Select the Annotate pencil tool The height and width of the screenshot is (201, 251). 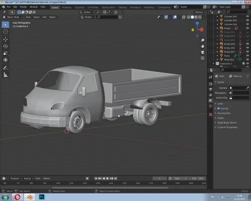coord(6,68)
